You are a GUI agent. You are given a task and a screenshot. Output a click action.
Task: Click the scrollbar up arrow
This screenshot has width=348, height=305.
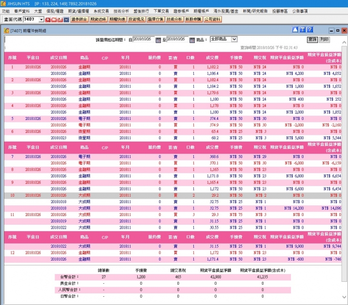344,42
